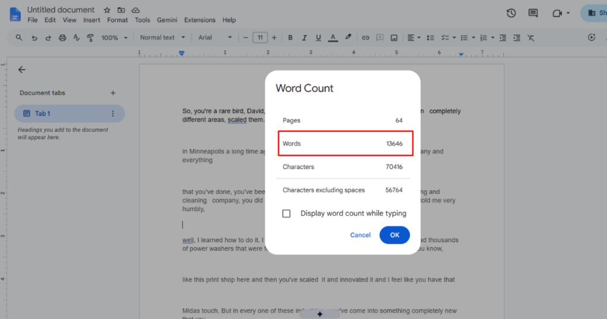Expand the text alignment dropdown
Screen dimensions: 607x319
(x=419, y=38)
